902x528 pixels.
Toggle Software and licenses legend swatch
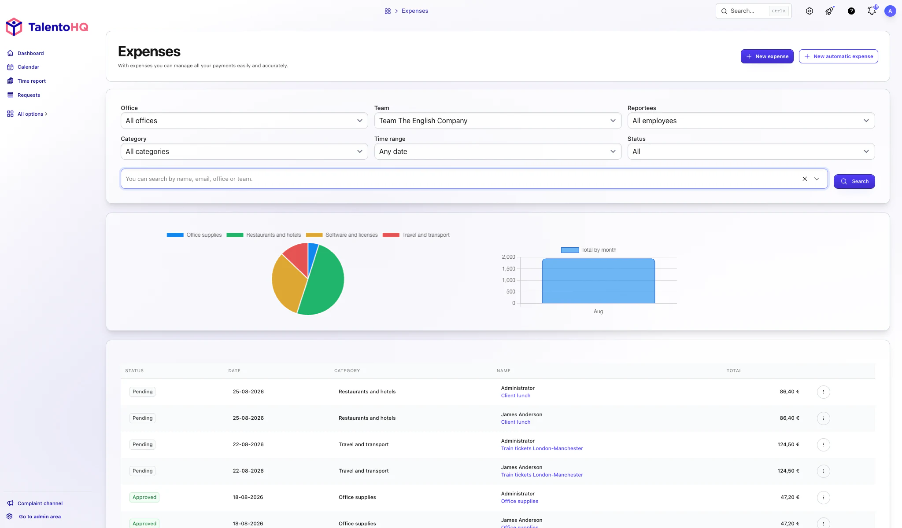314,235
